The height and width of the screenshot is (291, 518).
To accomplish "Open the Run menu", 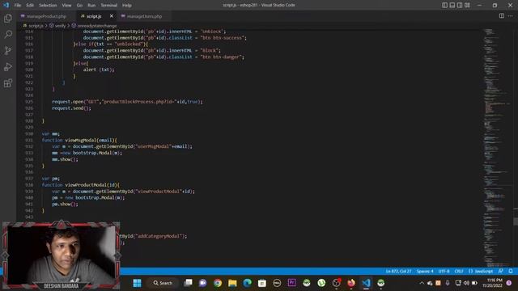I will click(91, 6).
